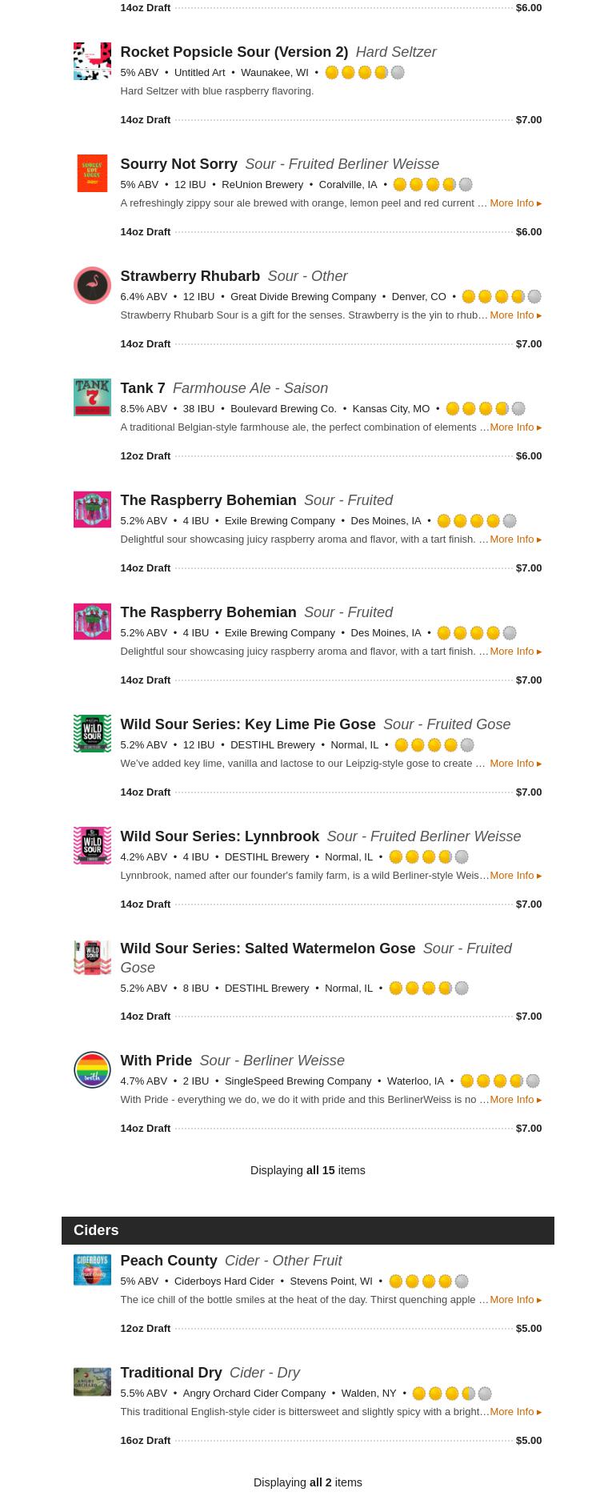
Task: Click the Key Lime Pie Gose logo
Action: (x=92, y=733)
